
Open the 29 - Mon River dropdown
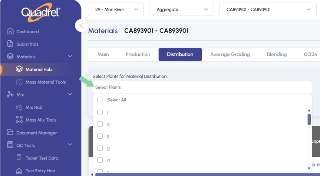pos(115,10)
